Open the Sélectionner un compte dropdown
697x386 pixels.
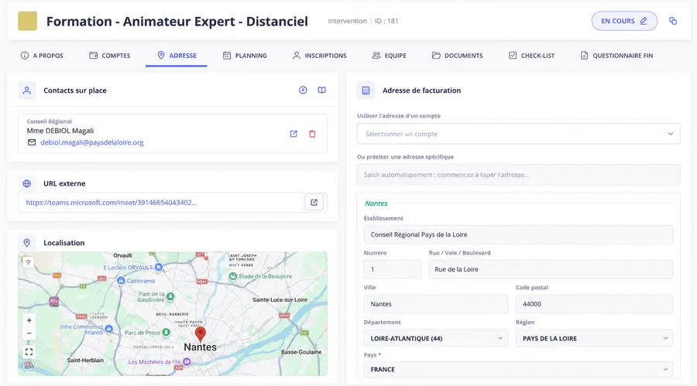coord(518,134)
